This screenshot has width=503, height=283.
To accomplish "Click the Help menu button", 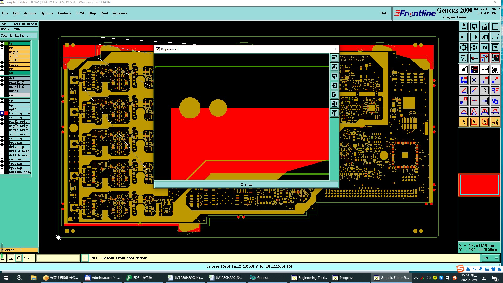I will (384, 13).
